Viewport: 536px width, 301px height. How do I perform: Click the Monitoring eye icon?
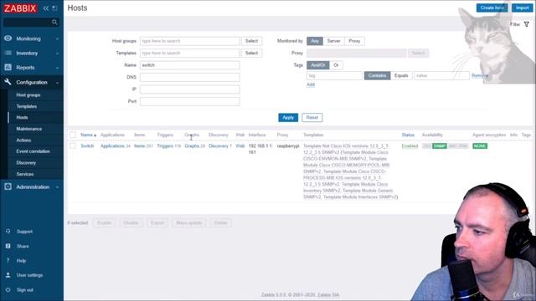(x=8, y=38)
